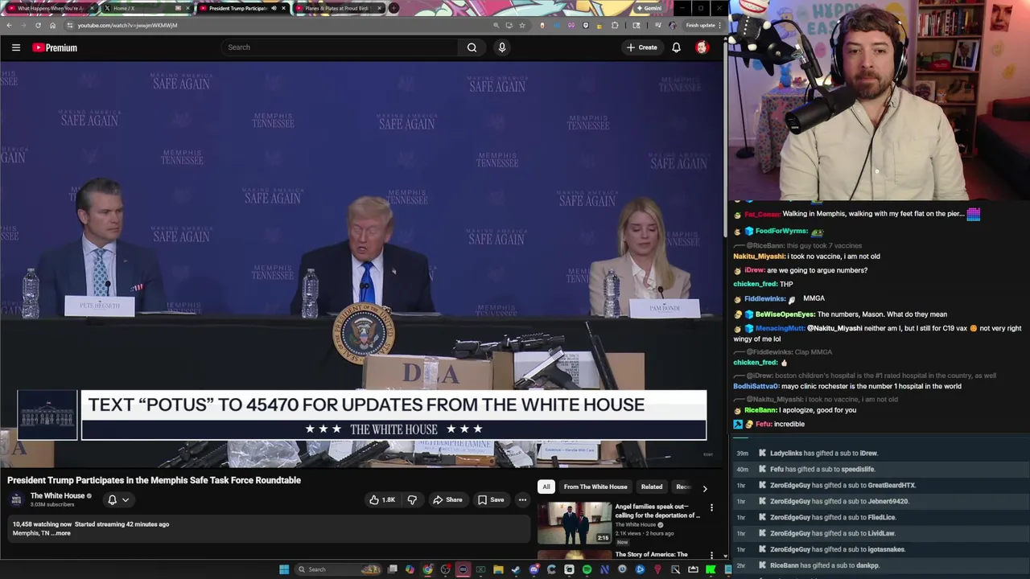Open Discord from the taskbar

click(x=534, y=569)
